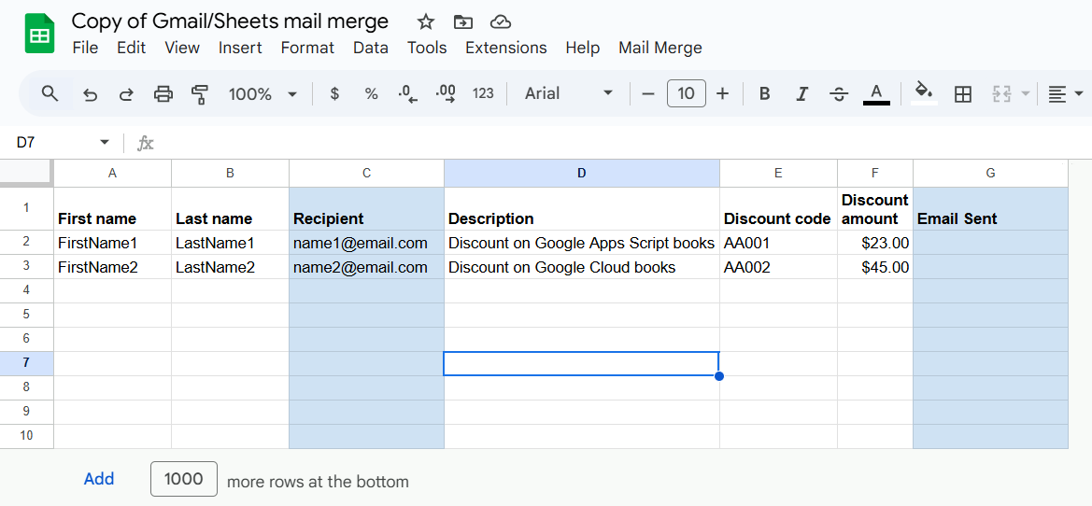Open text color picker
This screenshot has height=506, width=1092.
click(877, 94)
